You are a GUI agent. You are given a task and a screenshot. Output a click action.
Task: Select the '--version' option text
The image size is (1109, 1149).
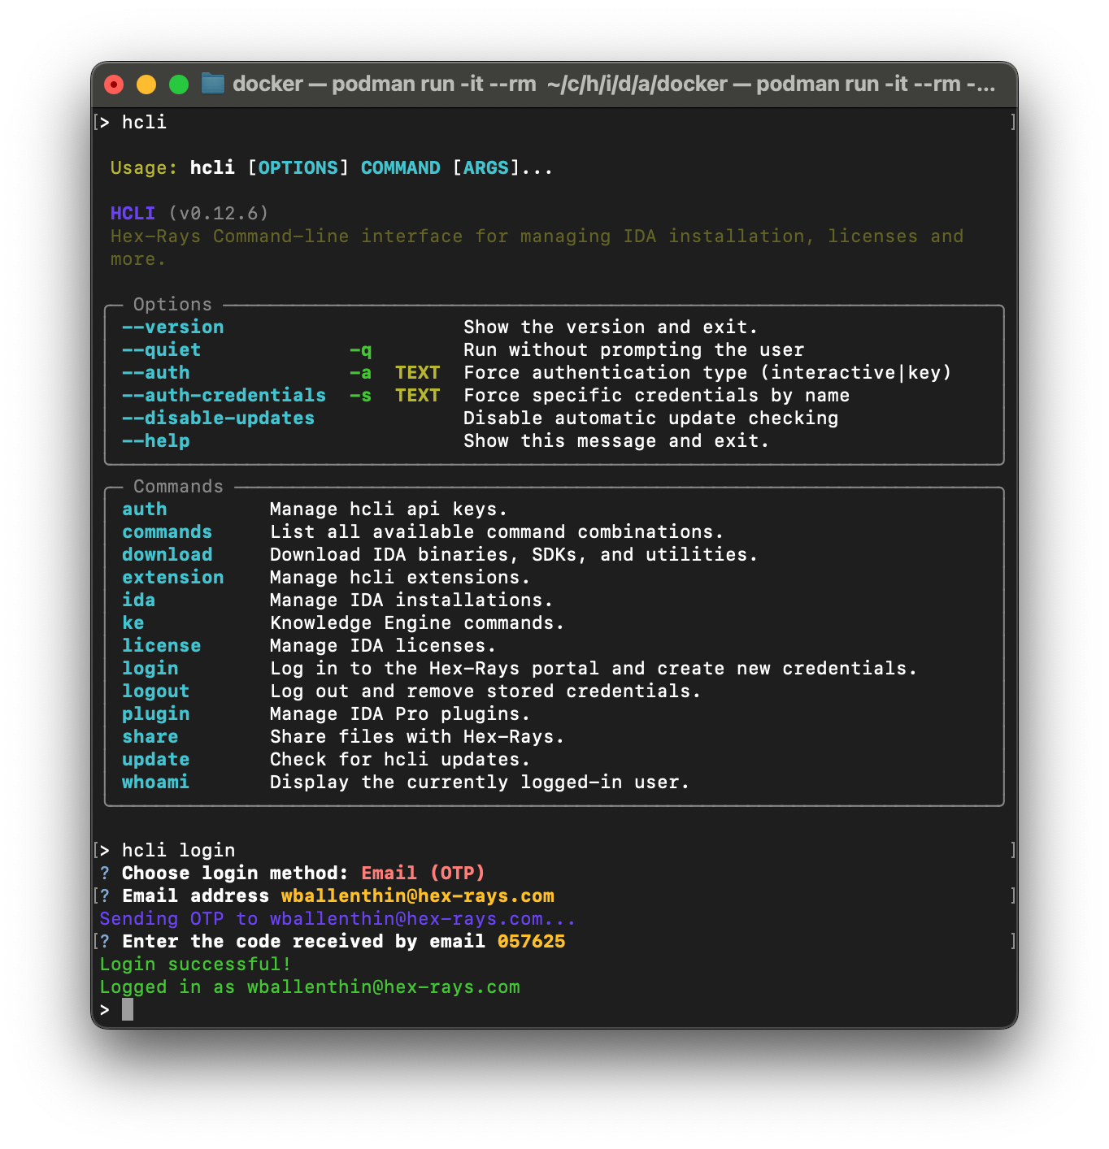pos(172,327)
